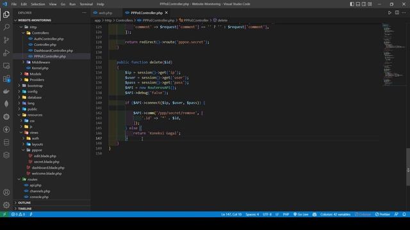
Task: Select PHP language mode
Action: coord(286,215)
